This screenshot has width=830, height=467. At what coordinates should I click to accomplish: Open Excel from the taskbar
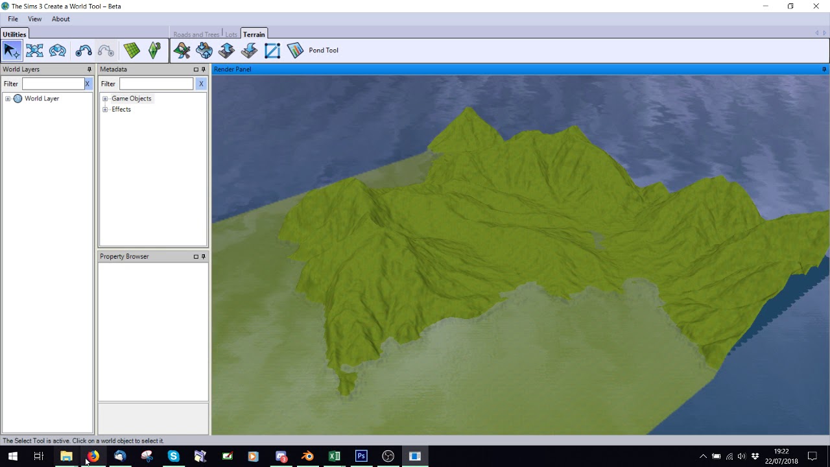click(335, 456)
